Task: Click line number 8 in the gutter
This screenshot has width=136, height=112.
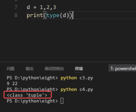Action: click(x=16, y=15)
